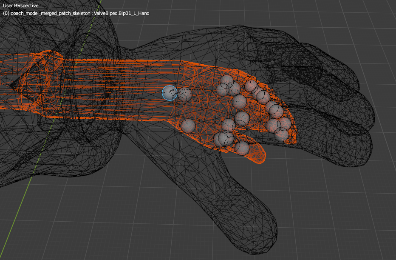Click the "User Perspective" view label
The width and height of the screenshot is (396, 260).
pos(21,6)
